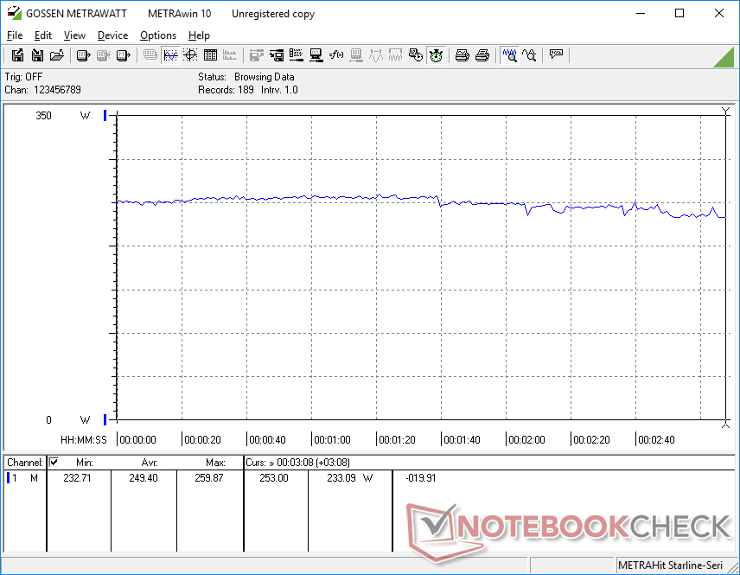Click the Min value 232.71
740x575 pixels.
(x=77, y=478)
